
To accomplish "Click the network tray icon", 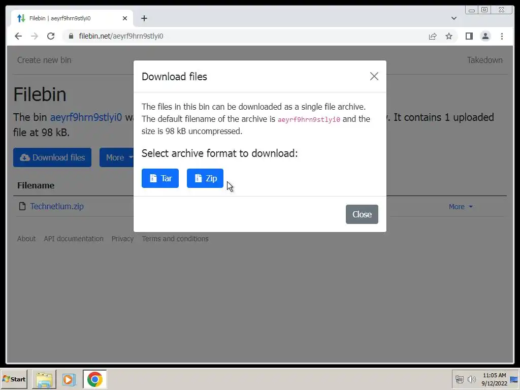I will point(459,379).
